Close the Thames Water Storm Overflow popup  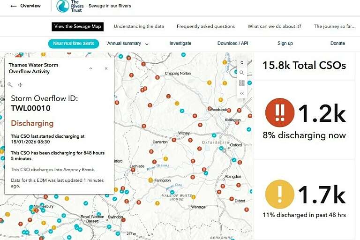click(106, 68)
